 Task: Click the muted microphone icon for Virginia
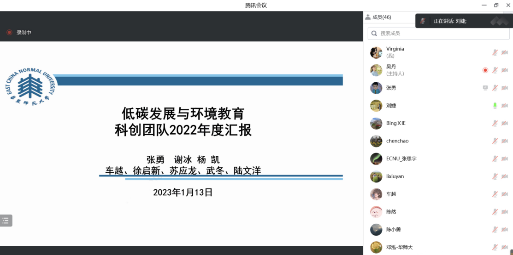tap(495, 52)
